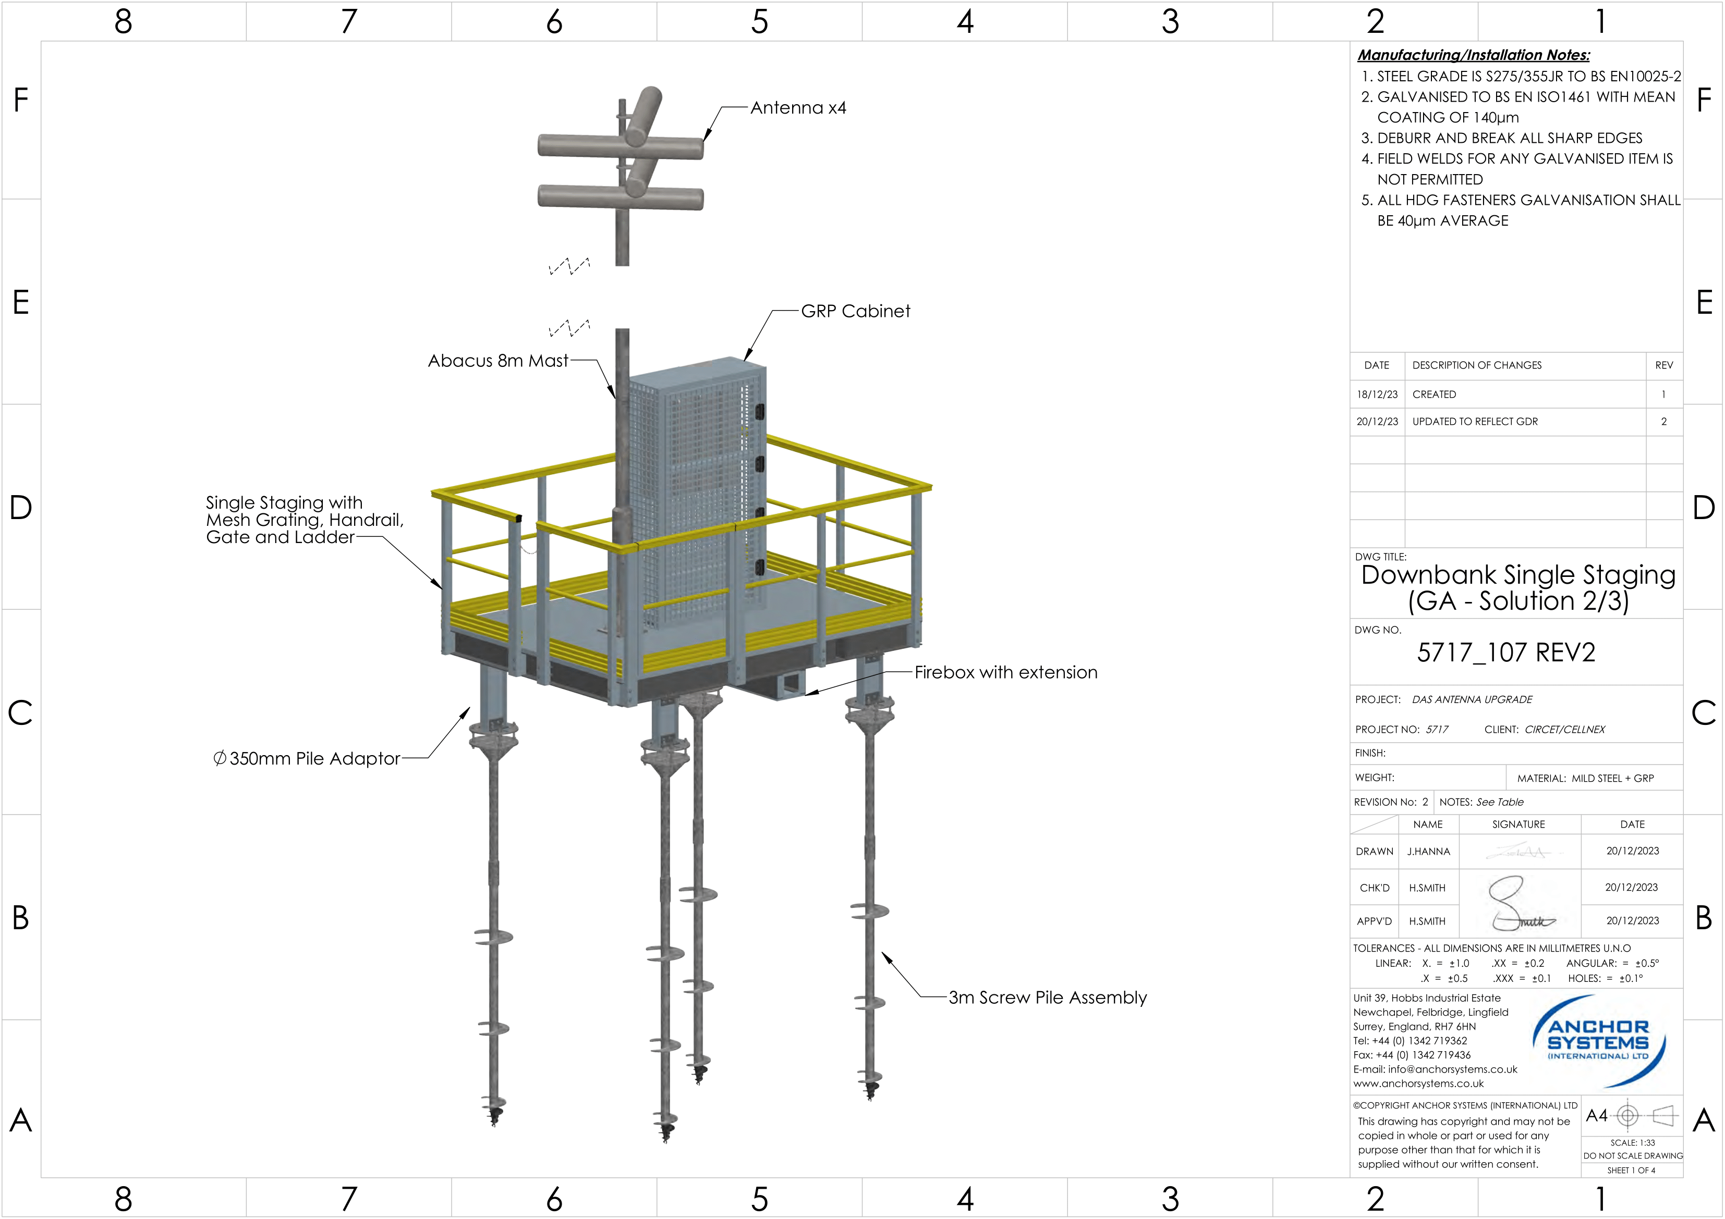Select address line 'Unit 39, Hobbs Industrial Estate'
Viewport: 1725px width, 1219px height.
1427,998
